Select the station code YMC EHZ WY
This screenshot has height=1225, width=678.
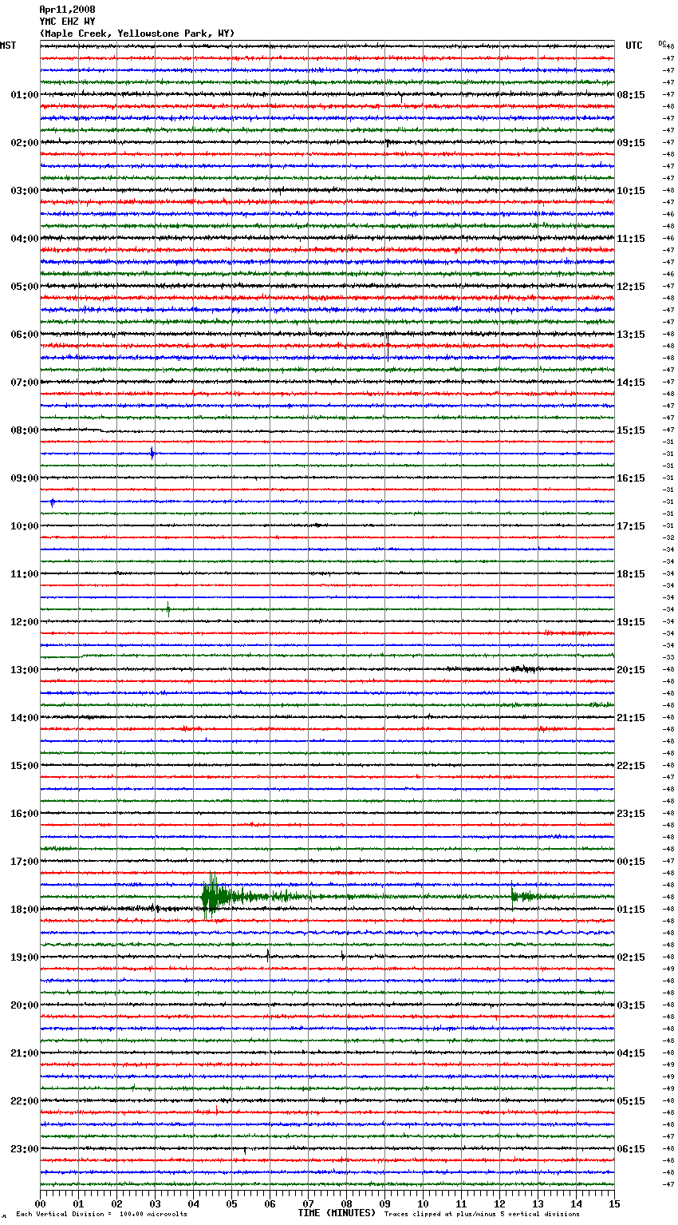(67, 22)
